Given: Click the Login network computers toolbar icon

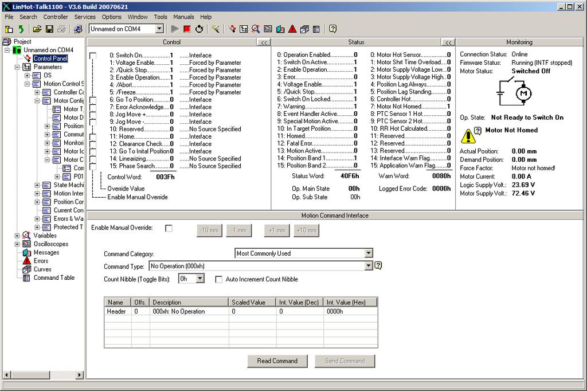Looking at the screenshot, I should coord(78,29).
